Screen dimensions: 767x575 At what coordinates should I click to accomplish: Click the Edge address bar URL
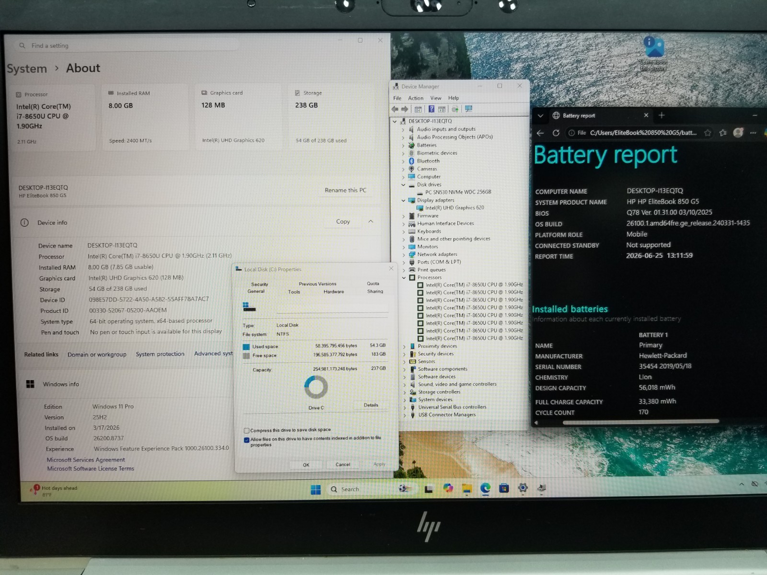[643, 133]
